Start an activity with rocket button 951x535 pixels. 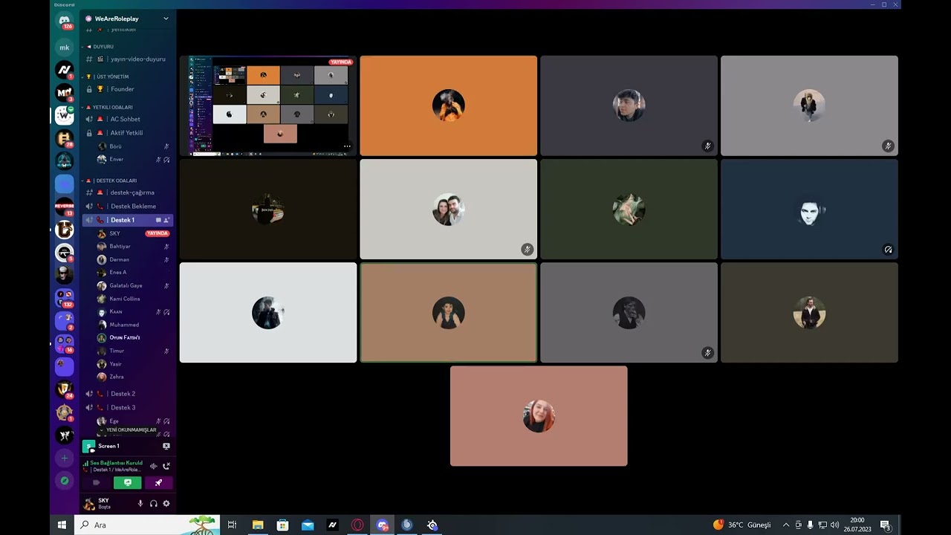158,483
